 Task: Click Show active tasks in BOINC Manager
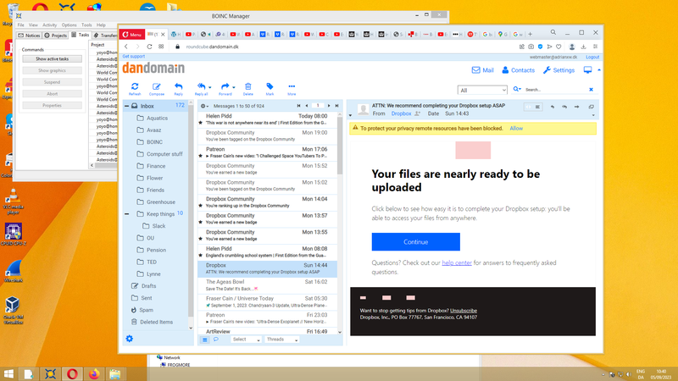point(53,58)
